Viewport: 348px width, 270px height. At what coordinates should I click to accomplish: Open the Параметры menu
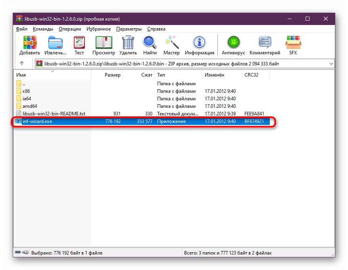click(x=129, y=29)
